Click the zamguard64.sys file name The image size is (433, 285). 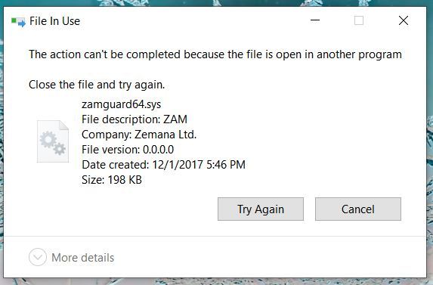click(121, 104)
